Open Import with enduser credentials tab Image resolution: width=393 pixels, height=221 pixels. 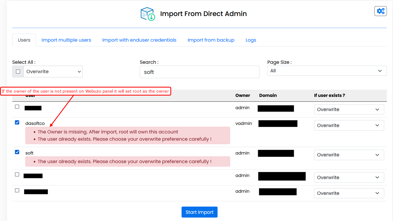tap(139, 40)
